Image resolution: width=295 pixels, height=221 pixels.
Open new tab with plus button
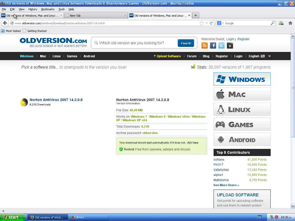(195, 15)
